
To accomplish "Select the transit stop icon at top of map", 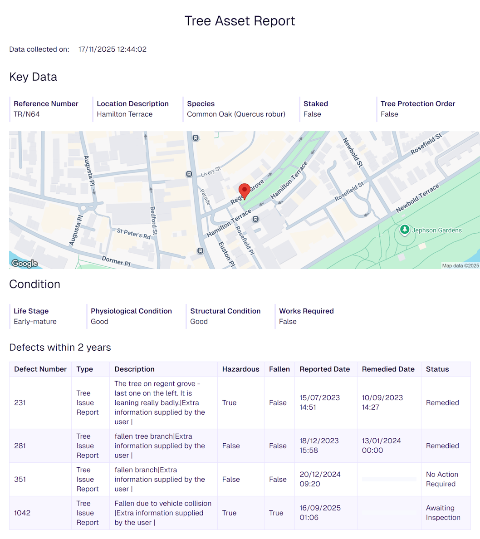I will point(196,137).
